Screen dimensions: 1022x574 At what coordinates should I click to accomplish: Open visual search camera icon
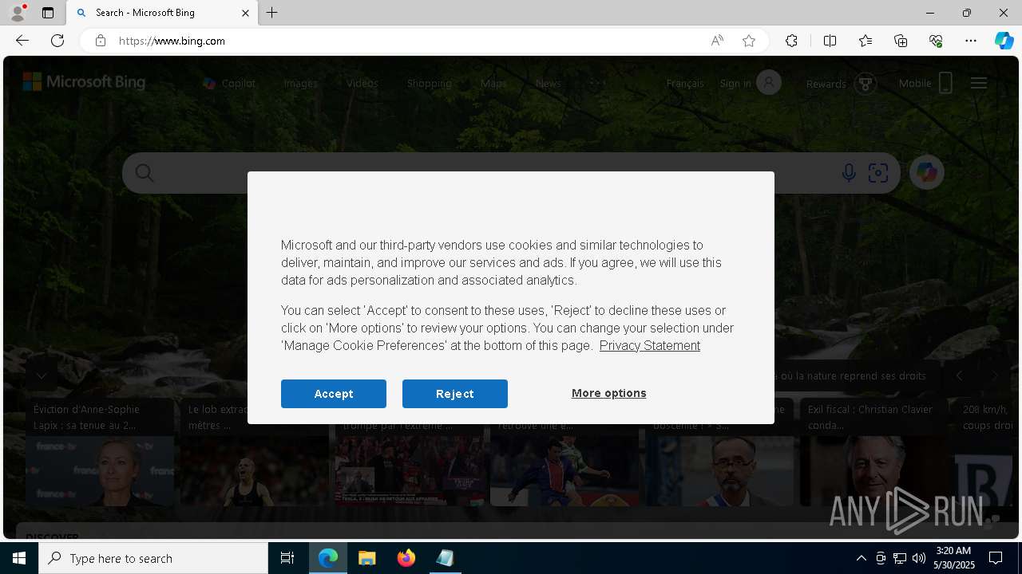(878, 173)
